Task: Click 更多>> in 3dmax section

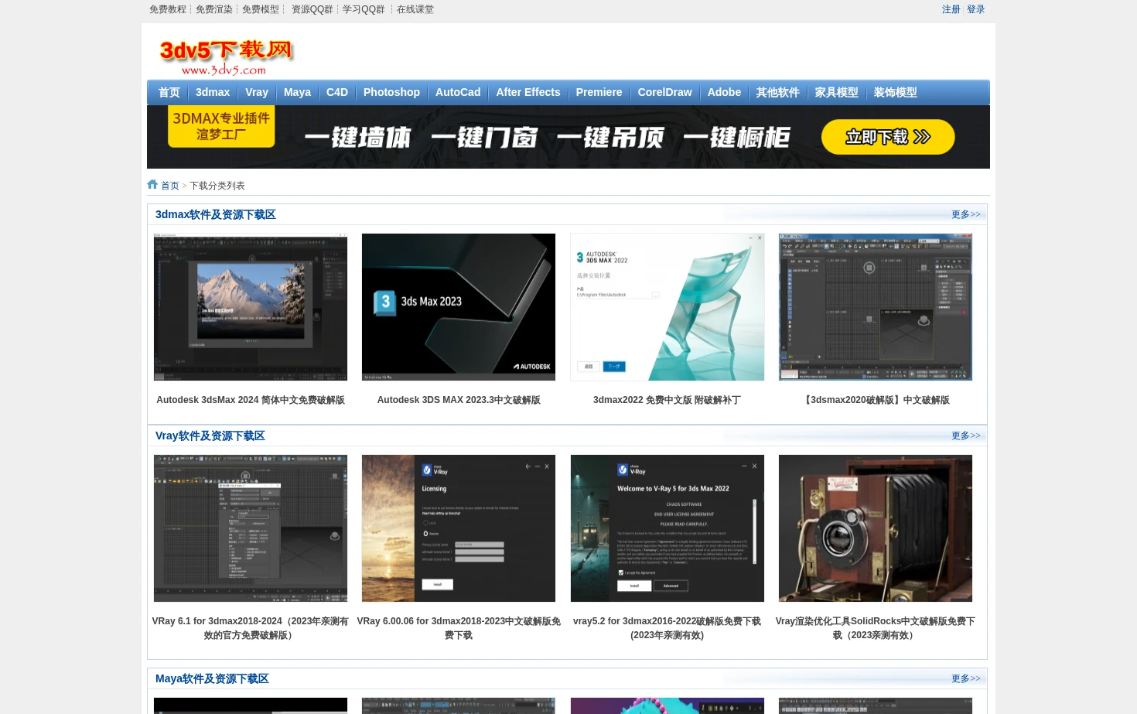Action: [x=965, y=214]
